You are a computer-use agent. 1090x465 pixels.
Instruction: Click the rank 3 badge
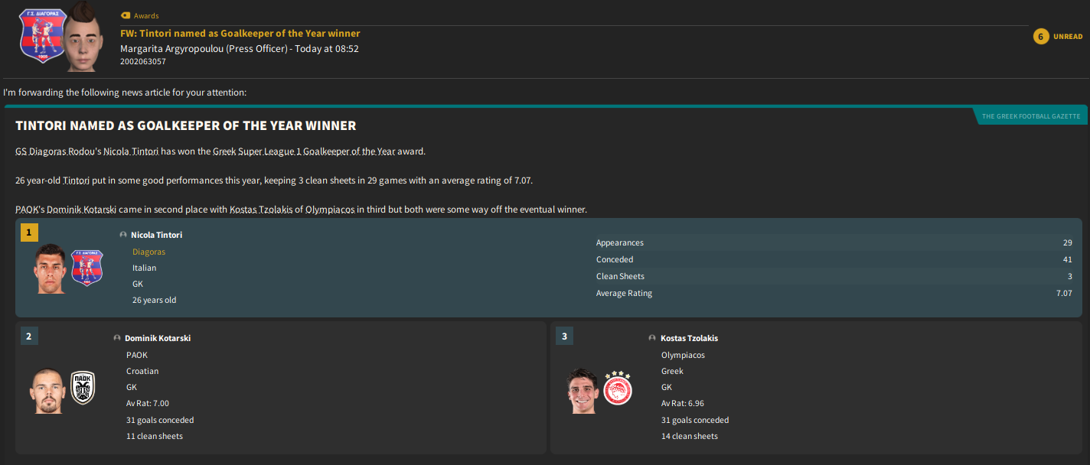point(564,336)
